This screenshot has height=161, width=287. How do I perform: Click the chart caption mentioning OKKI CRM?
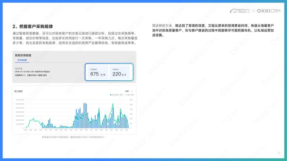coord(73,137)
